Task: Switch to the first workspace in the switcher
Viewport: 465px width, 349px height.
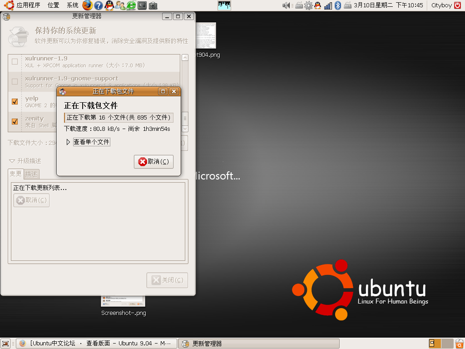Action: coord(435,344)
